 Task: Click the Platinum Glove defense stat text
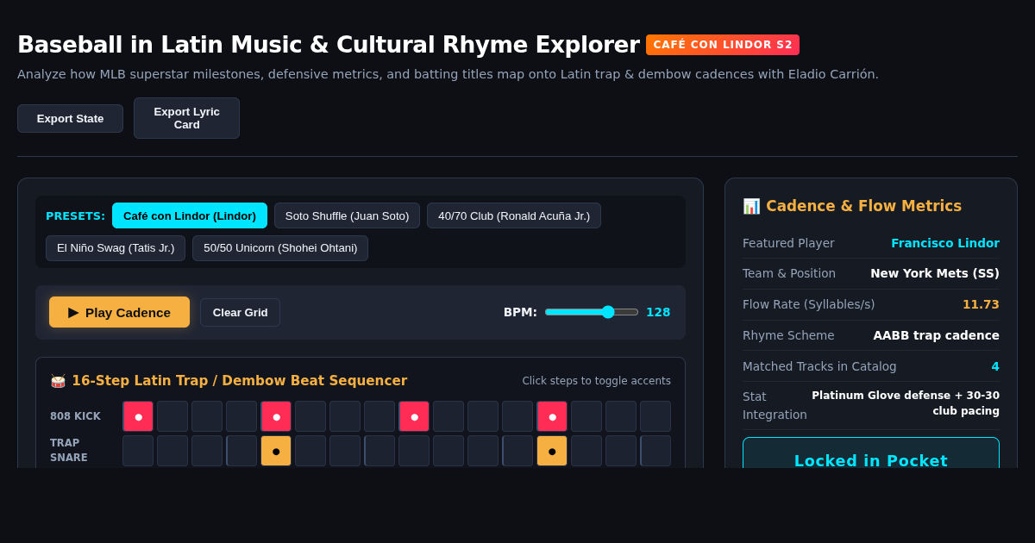(x=905, y=403)
